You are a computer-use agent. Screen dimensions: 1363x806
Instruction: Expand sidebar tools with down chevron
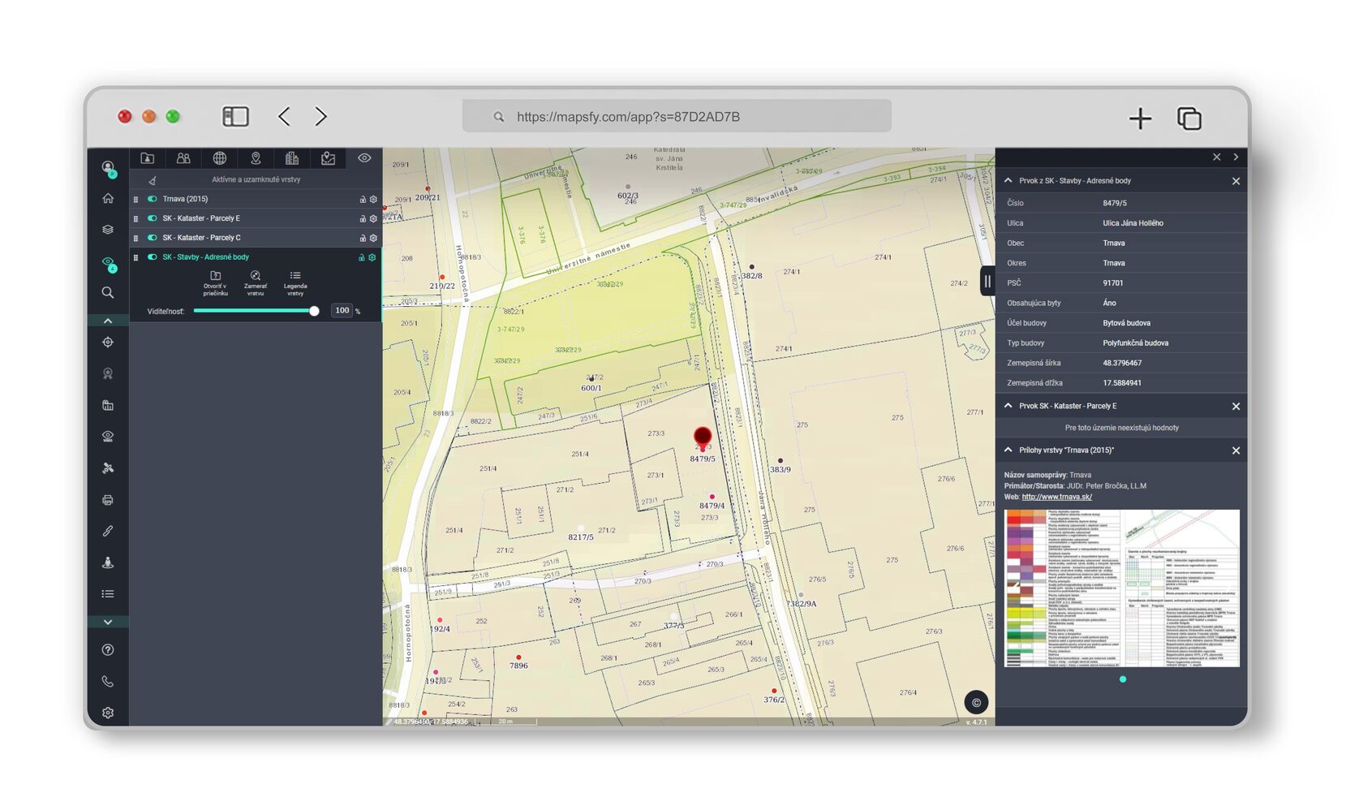(108, 622)
